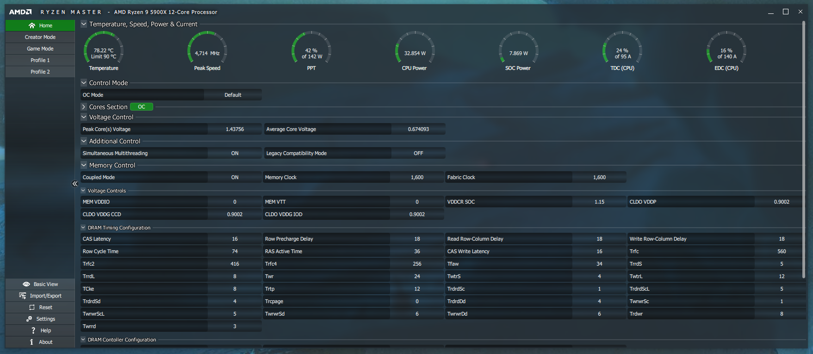
Task: Collapse the Voltage Controls subsection
Action: pos(83,191)
